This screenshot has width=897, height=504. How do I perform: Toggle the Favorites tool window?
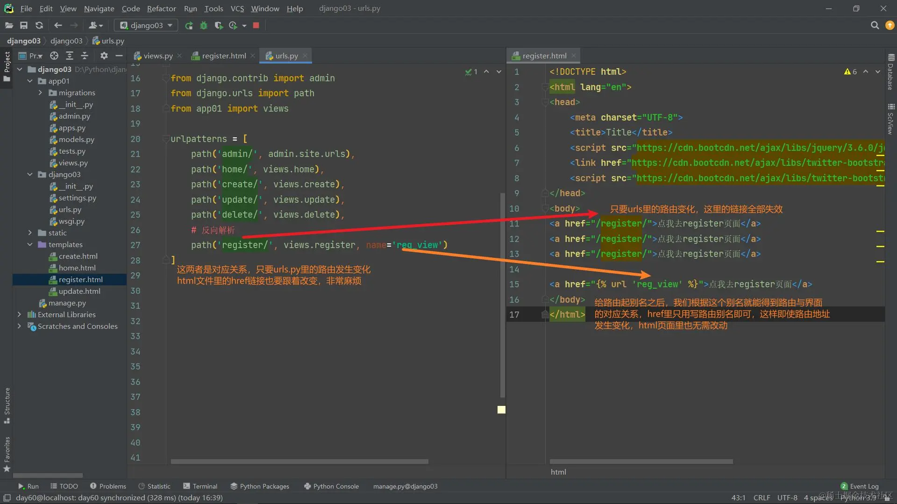7,453
